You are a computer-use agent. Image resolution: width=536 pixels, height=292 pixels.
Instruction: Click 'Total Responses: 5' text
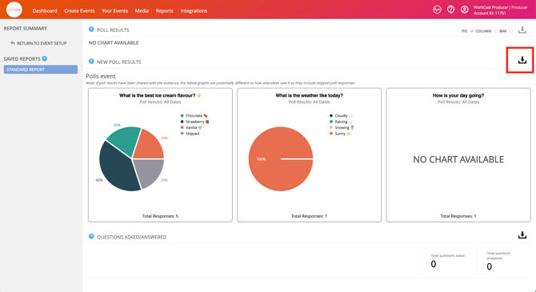(x=160, y=216)
